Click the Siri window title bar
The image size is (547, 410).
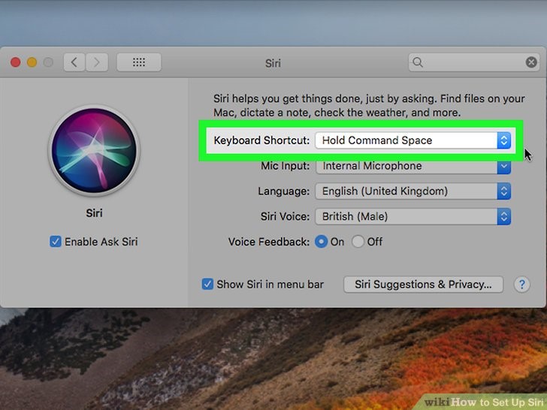(x=273, y=63)
